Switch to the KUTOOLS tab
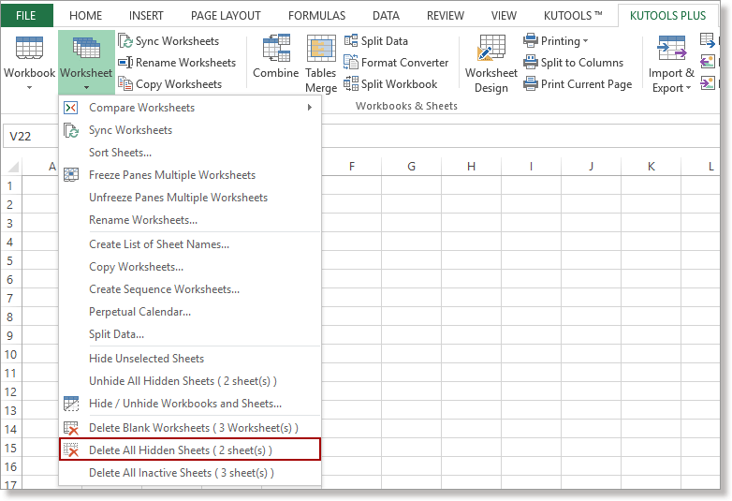The width and height of the screenshot is (732, 501). coord(573,16)
